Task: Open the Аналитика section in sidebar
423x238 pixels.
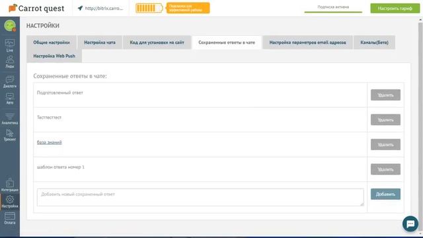Action: [10, 119]
